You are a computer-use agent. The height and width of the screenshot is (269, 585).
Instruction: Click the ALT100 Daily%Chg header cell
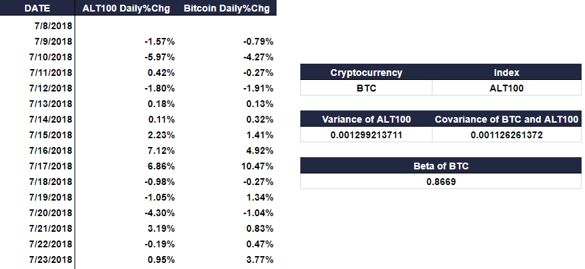pos(126,8)
